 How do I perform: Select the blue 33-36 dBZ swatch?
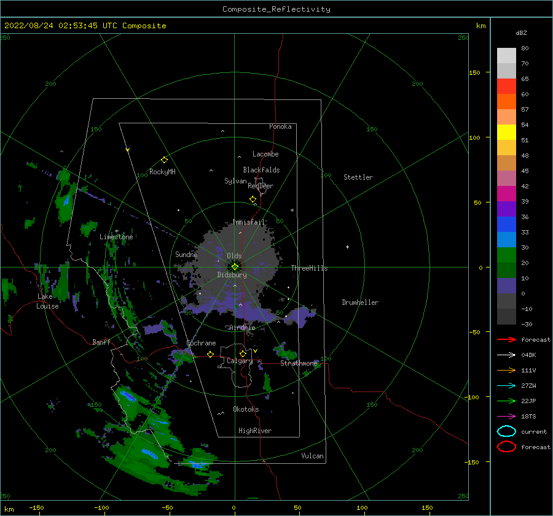tap(506, 225)
